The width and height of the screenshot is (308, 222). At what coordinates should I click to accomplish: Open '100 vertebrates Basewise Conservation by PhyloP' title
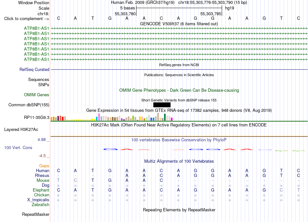(x=179, y=140)
